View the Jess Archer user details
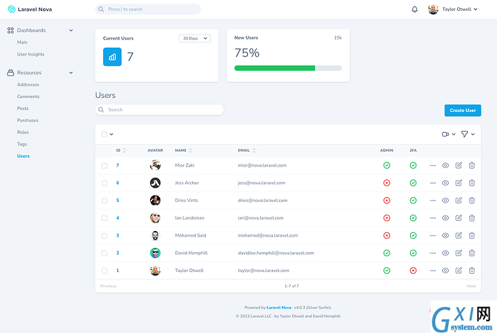The image size is (497, 333). click(x=445, y=183)
